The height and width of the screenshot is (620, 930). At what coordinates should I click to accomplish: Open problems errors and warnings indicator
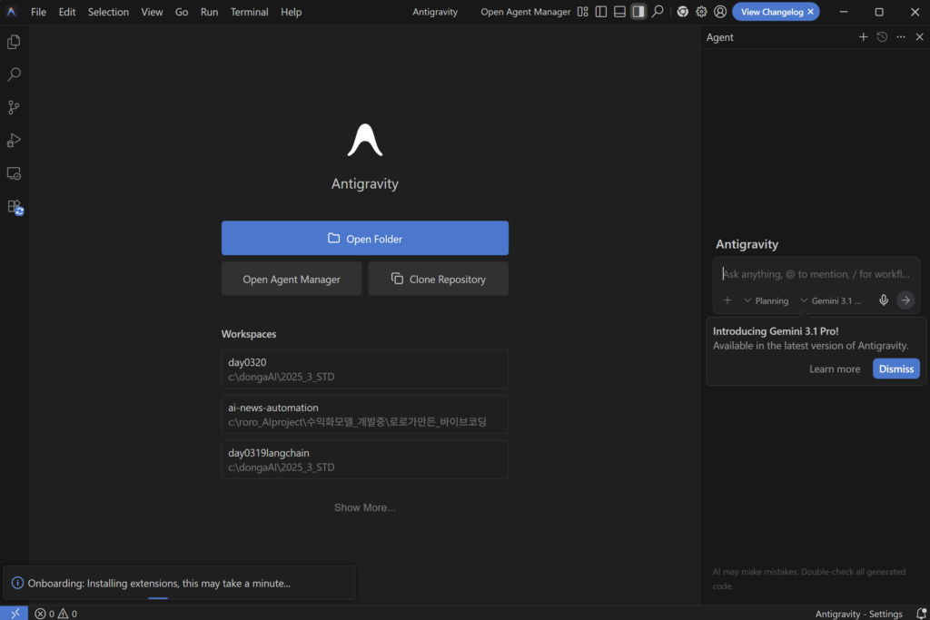coord(55,614)
